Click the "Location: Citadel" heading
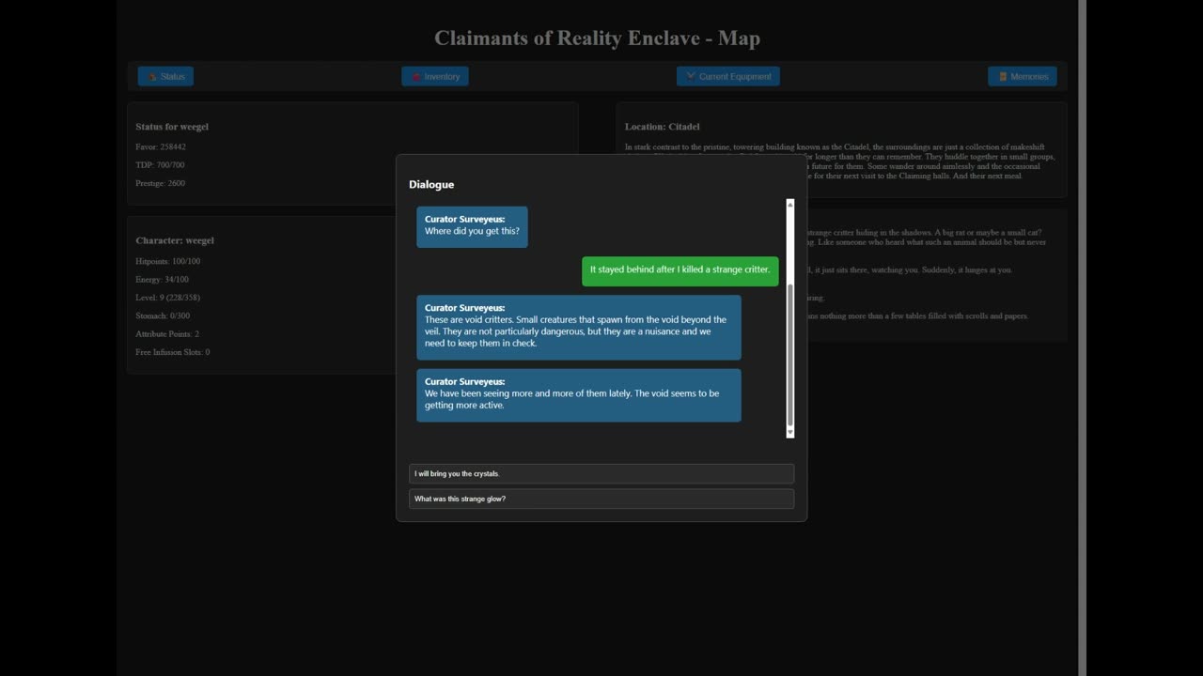The width and height of the screenshot is (1203, 676). click(663, 127)
